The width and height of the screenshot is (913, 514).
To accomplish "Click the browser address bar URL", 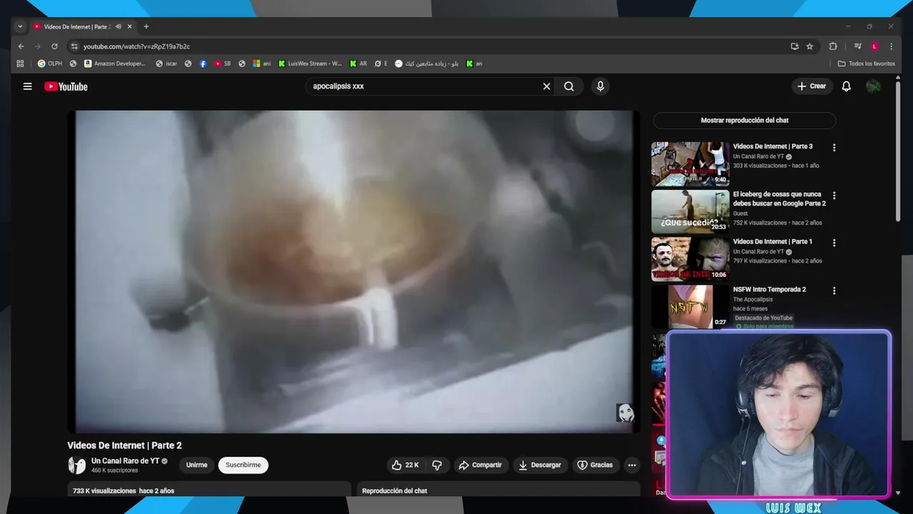I will point(136,46).
